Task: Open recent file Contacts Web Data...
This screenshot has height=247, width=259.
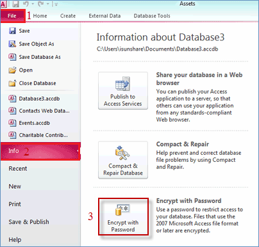Action: click(x=44, y=111)
